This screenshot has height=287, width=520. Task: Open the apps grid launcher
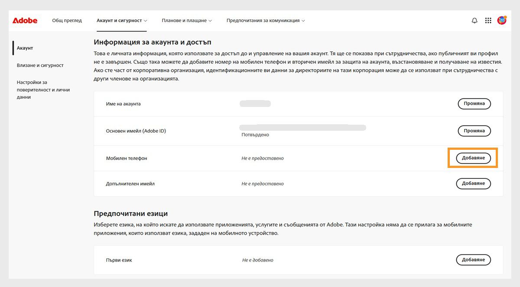488,20
